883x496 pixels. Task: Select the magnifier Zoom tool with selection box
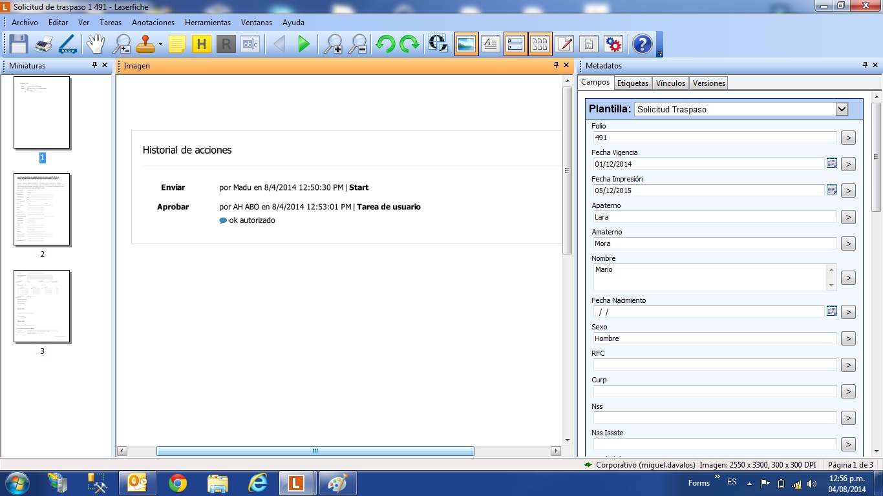[122, 44]
